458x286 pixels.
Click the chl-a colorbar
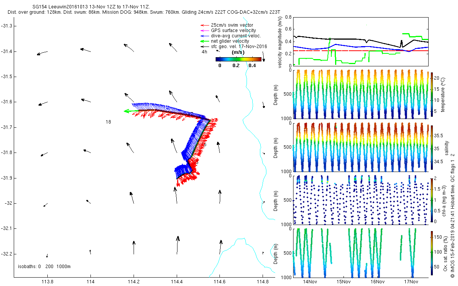[432, 200]
